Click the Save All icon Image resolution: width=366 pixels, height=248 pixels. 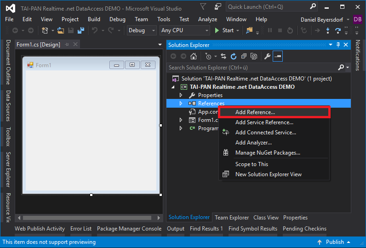(81, 30)
